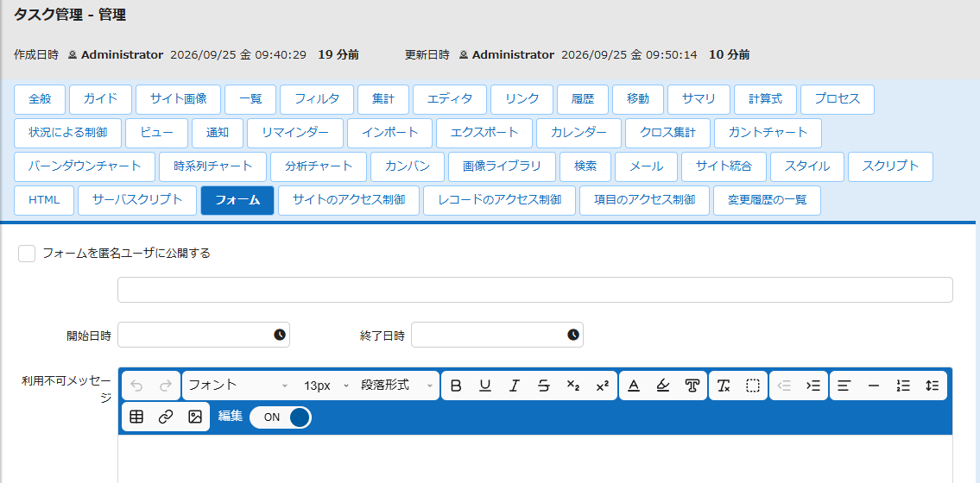The height and width of the screenshot is (483, 980).
Task: Open the フィルタ tab
Action: click(x=317, y=99)
